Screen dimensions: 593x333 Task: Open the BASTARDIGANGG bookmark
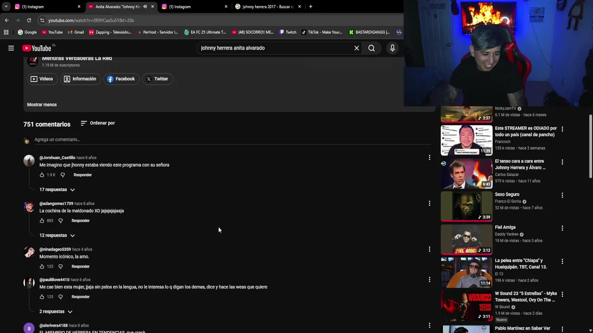pos(369,32)
